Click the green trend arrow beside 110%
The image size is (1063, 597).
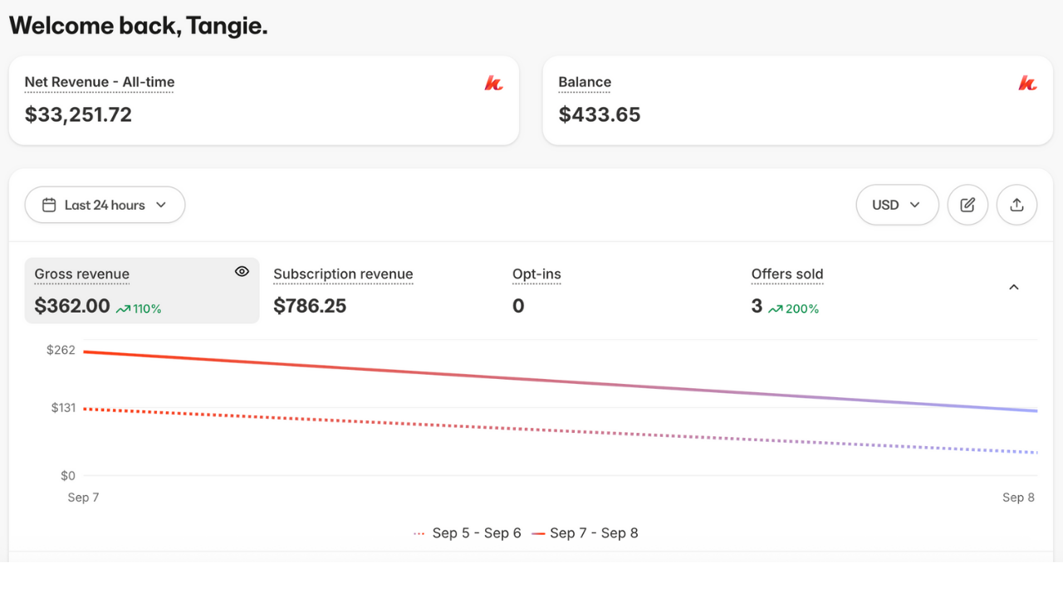(x=123, y=309)
